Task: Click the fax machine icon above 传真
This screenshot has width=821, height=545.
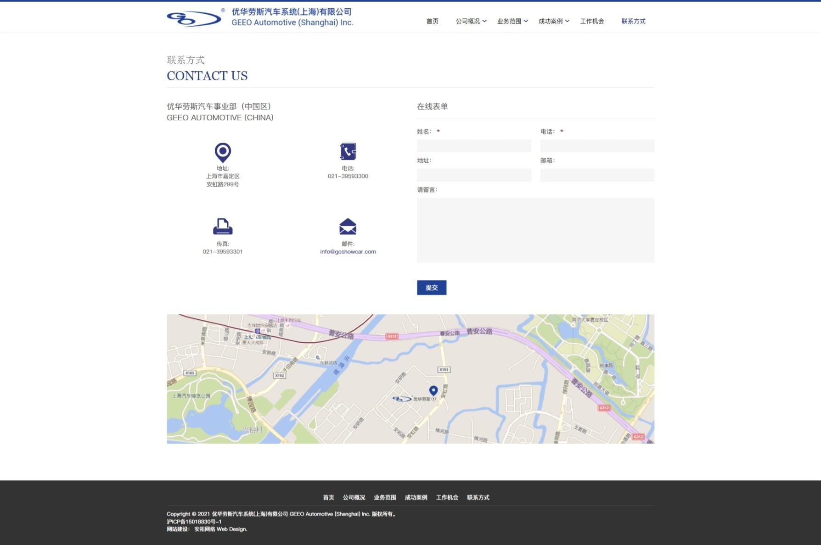Action: [x=223, y=226]
